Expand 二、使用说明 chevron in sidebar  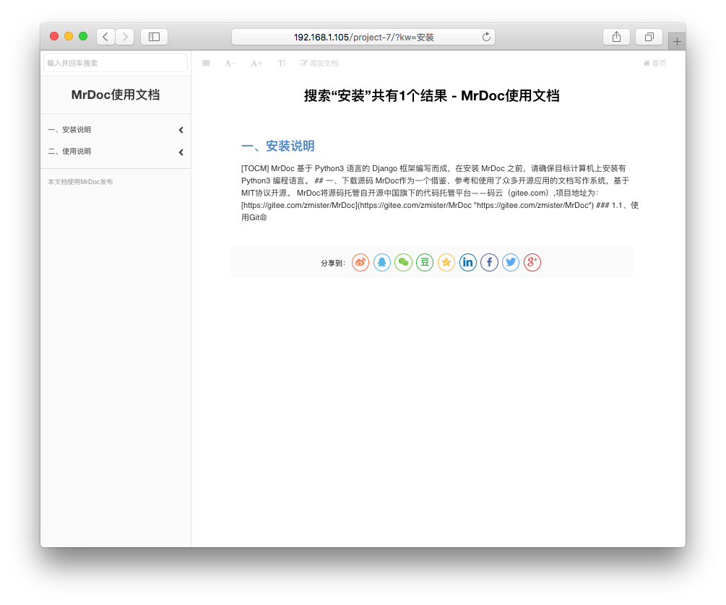pos(181,152)
